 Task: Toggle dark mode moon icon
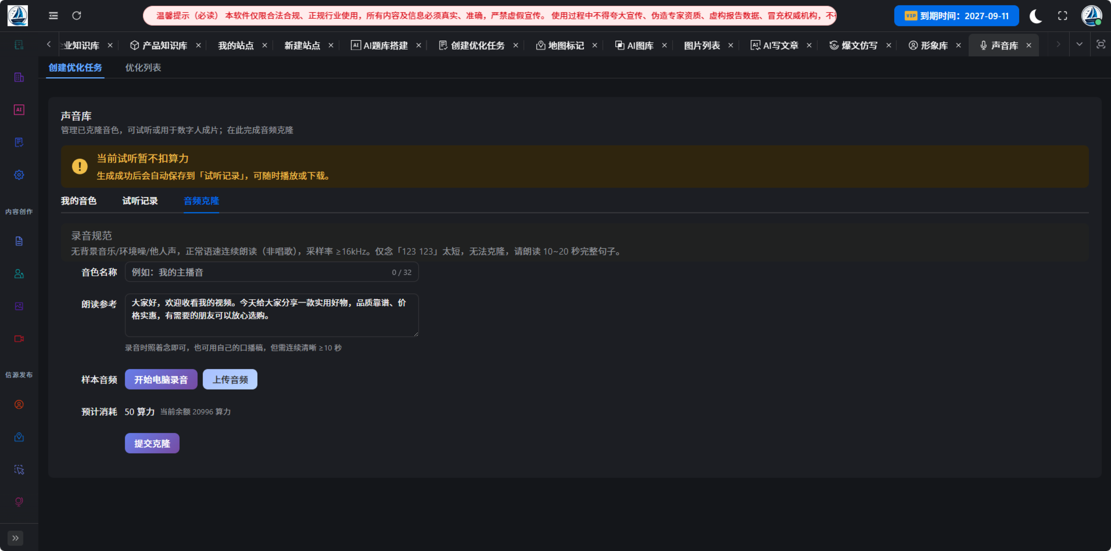pyautogui.click(x=1036, y=16)
